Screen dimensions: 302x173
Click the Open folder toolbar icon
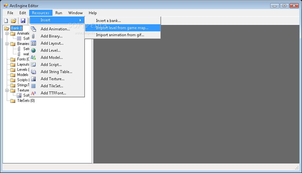[x=14, y=21]
